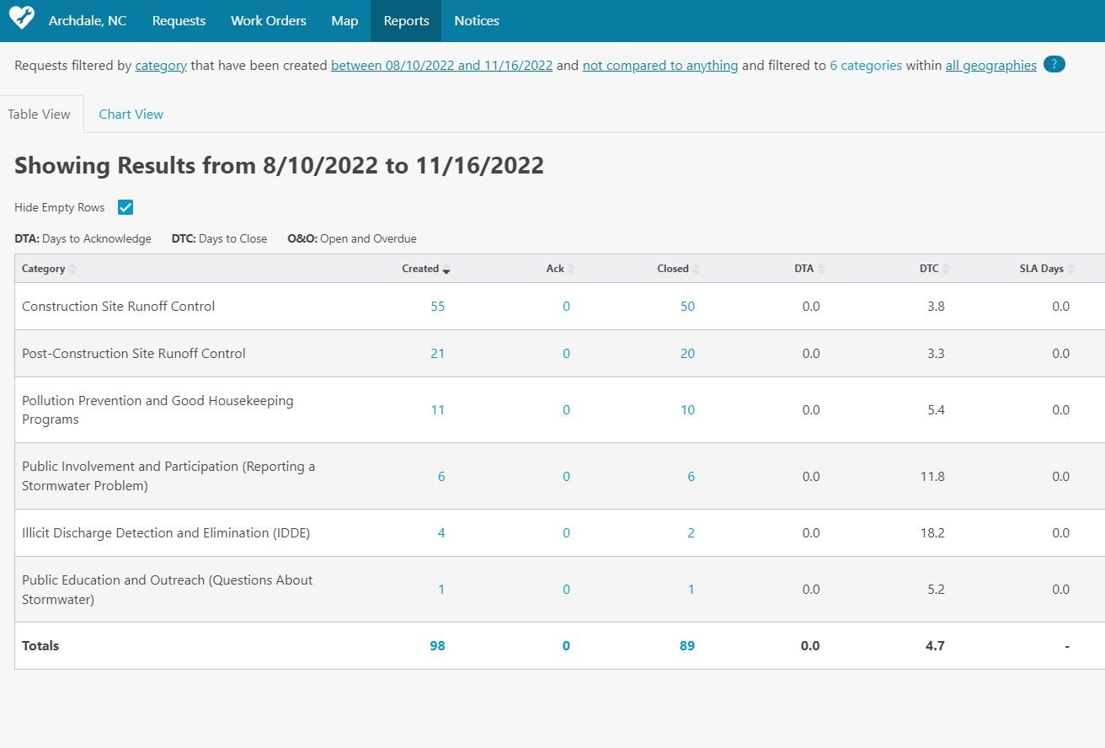
Task: Uncheck the Hide Empty Rows checkbox
Action: (x=125, y=207)
